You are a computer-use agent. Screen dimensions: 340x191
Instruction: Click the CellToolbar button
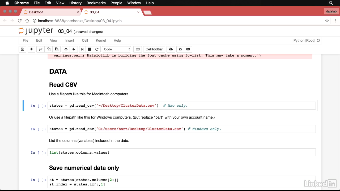[x=154, y=49]
